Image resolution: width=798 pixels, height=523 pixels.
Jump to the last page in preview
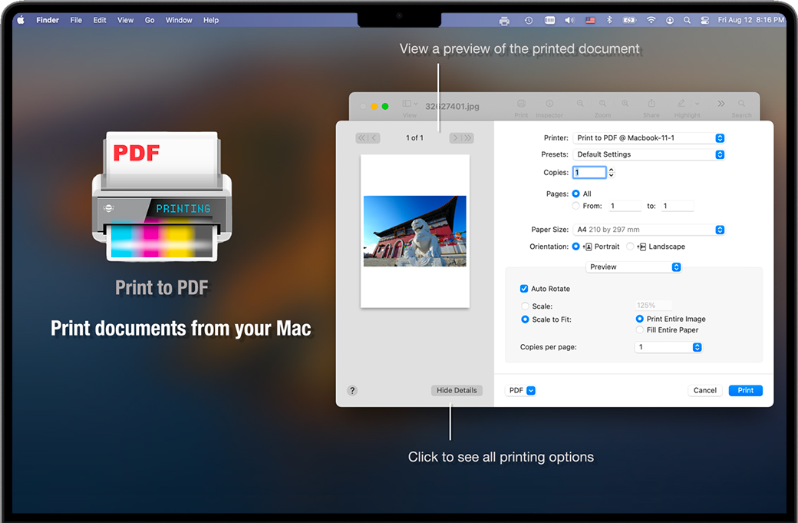pyautogui.click(x=468, y=138)
